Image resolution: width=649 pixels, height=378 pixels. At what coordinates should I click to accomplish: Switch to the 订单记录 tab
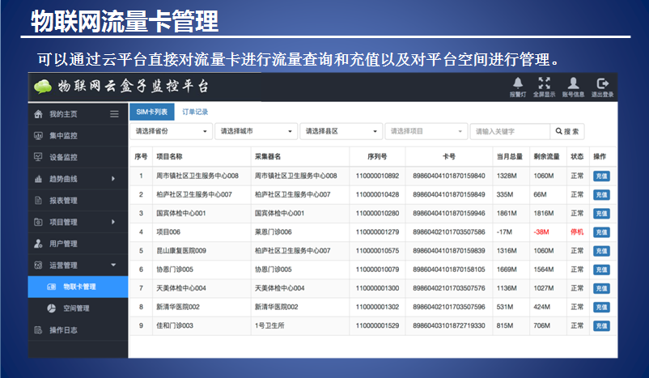(x=195, y=112)
